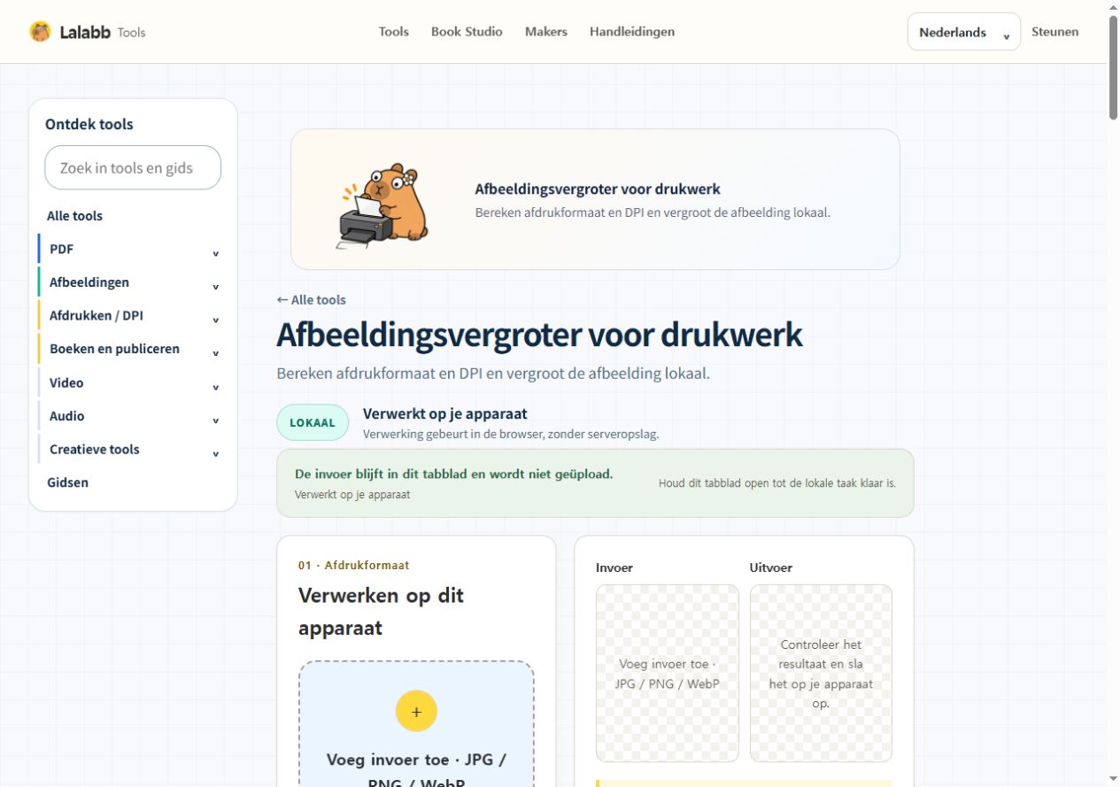Expand the Afbeeldingen category chevron
The height and width of the screenshot is (787, 1120).
pos(215,287)
